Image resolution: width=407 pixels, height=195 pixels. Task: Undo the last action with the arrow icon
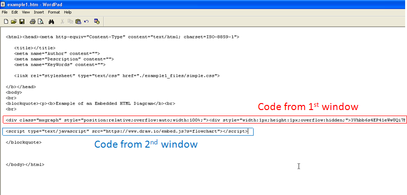[86, 22]
